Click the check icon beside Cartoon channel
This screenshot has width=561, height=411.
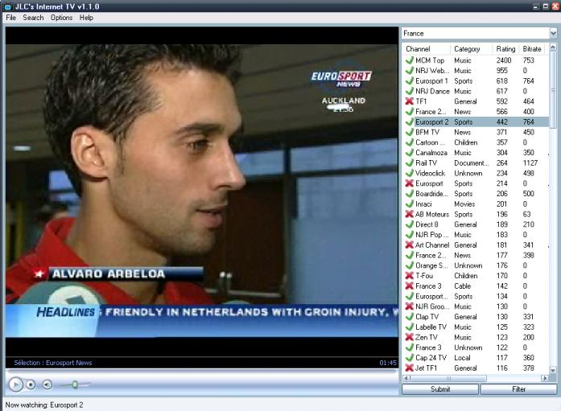[x=410, y=142]
